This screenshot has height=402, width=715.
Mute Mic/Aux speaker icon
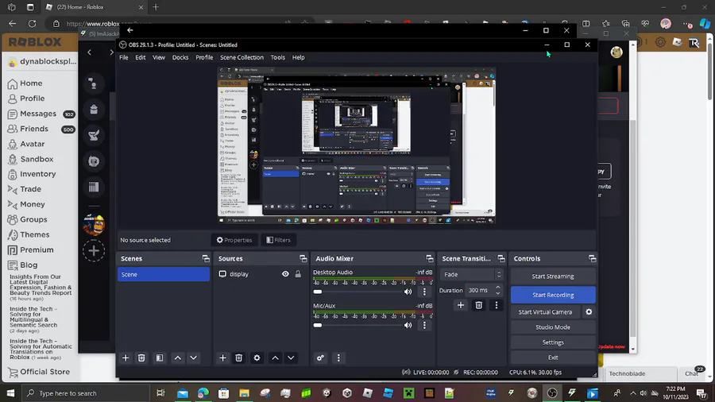pos(408,325)
